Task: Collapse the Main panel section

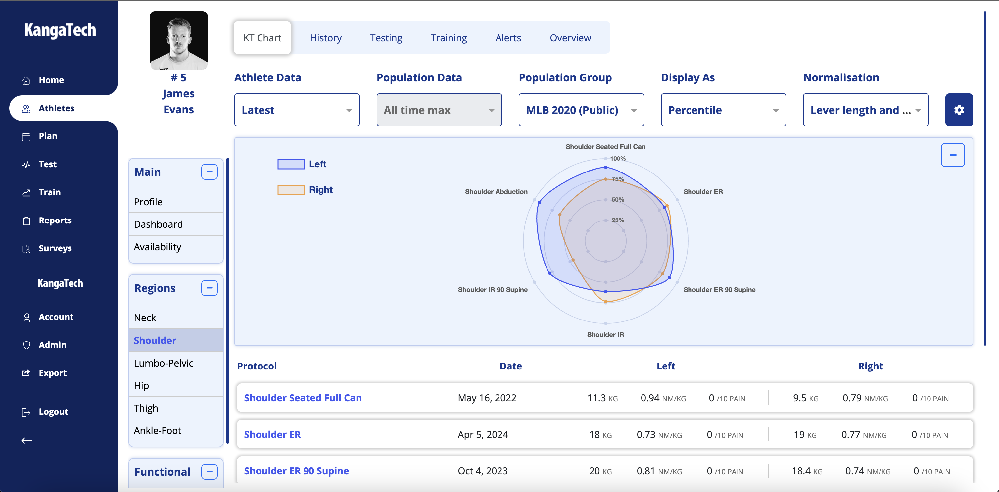Action: [209, 172]
